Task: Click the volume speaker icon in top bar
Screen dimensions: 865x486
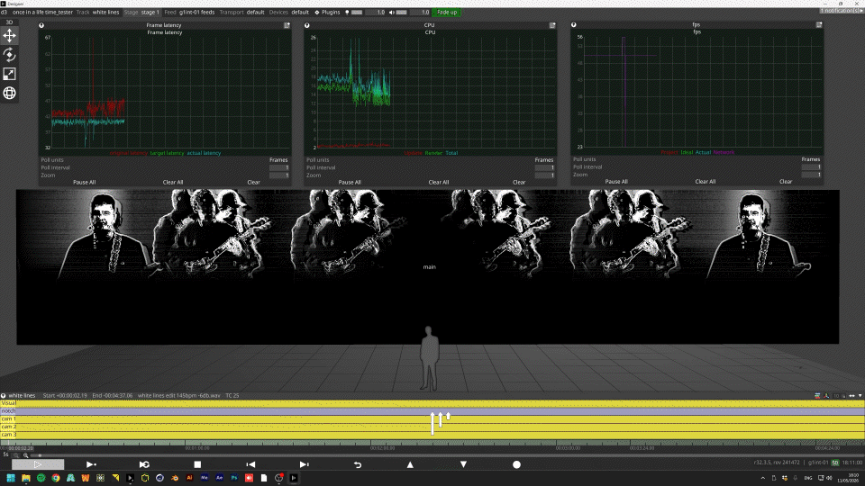Action: click(392, 12)
